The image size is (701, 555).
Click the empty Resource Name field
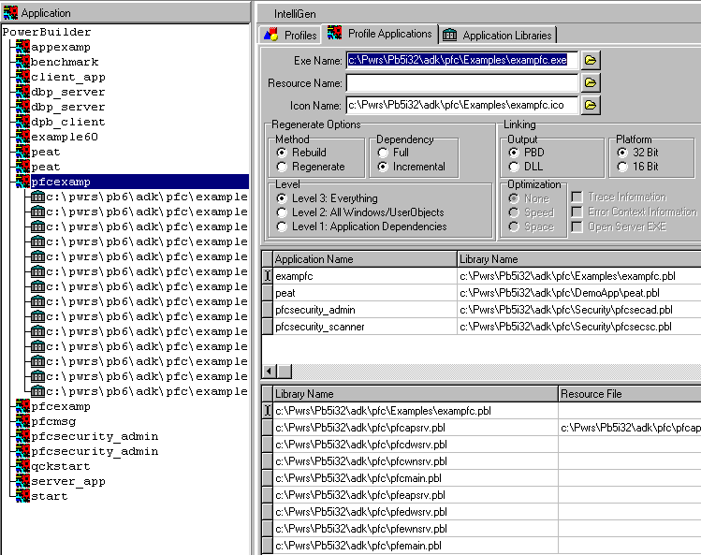[x=461, y=82]
